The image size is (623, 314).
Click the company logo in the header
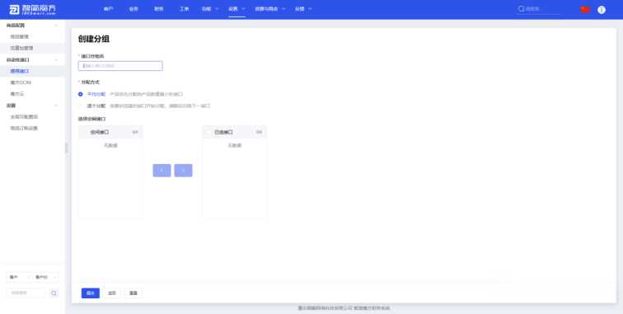tap(33, 10)
